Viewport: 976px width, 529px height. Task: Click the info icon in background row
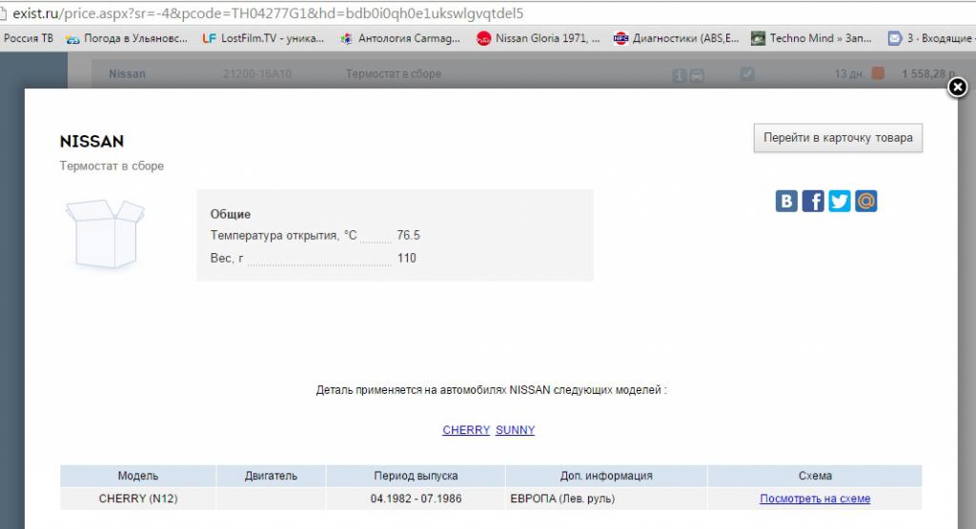click(679, 75)
